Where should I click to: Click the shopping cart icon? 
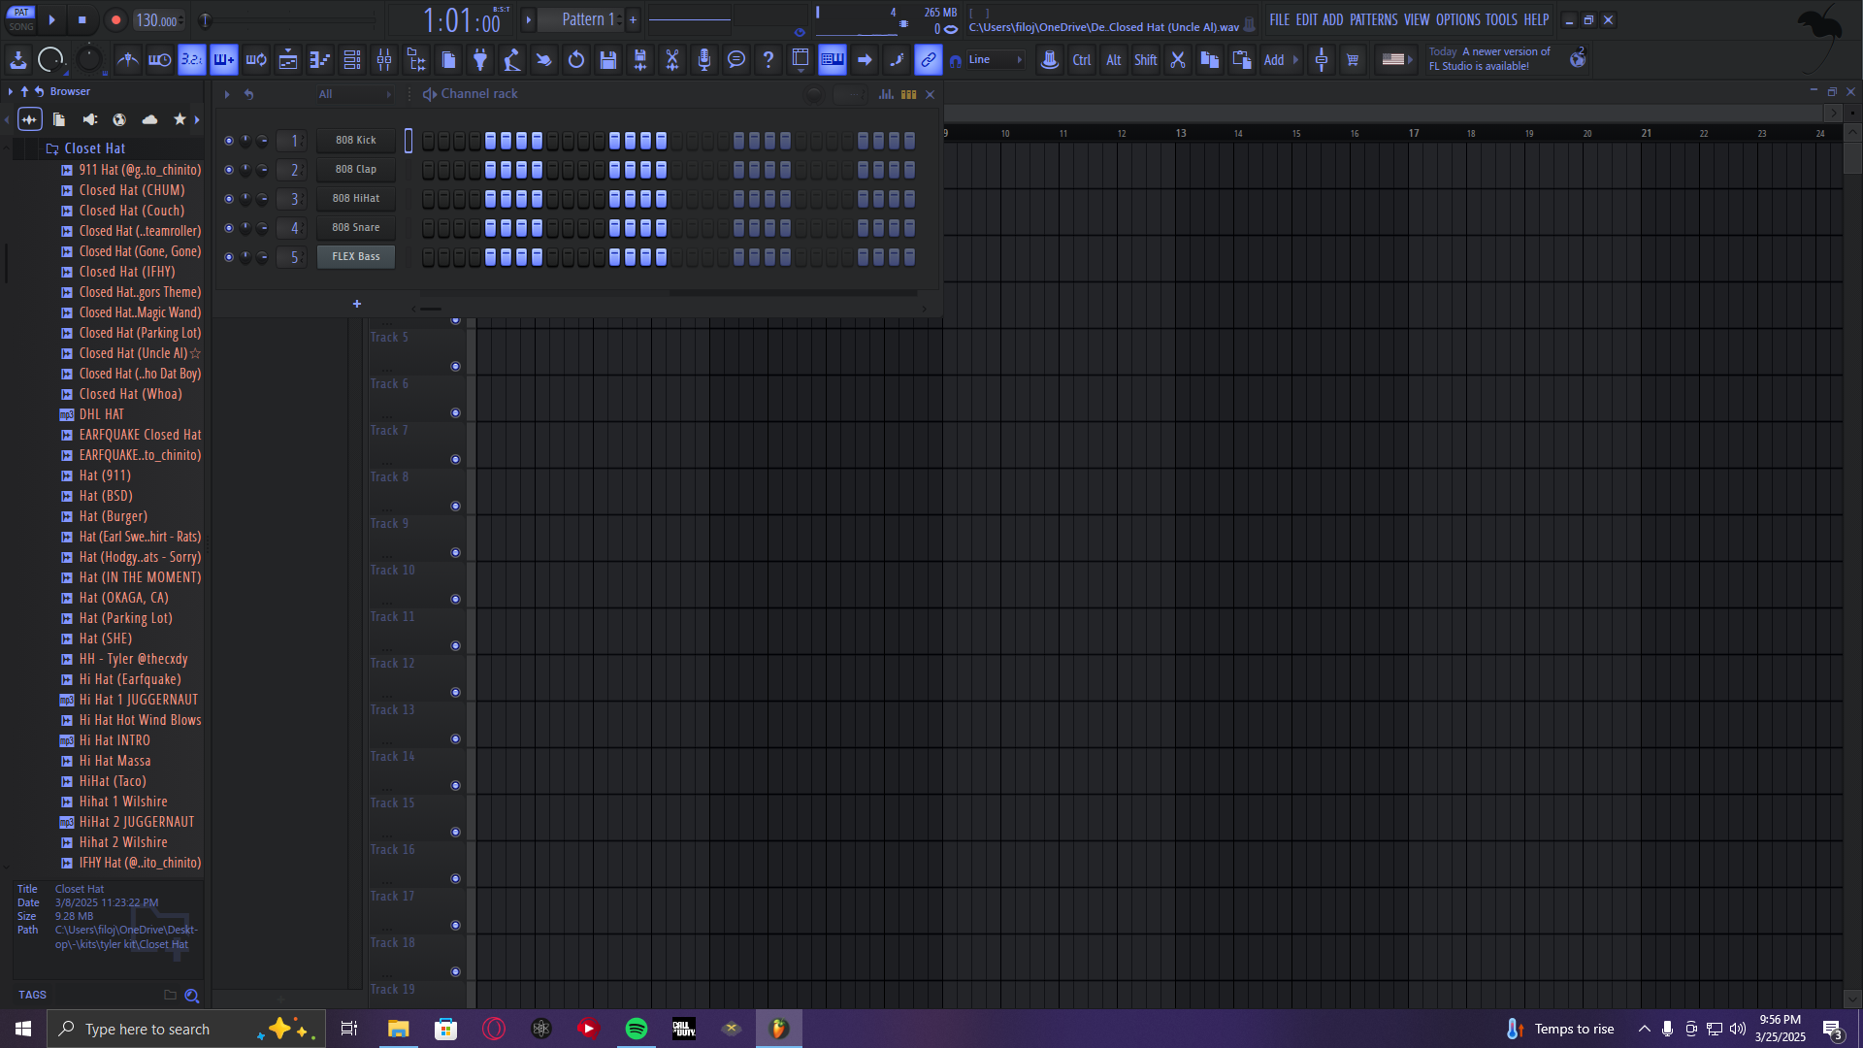coord(1353,60)
